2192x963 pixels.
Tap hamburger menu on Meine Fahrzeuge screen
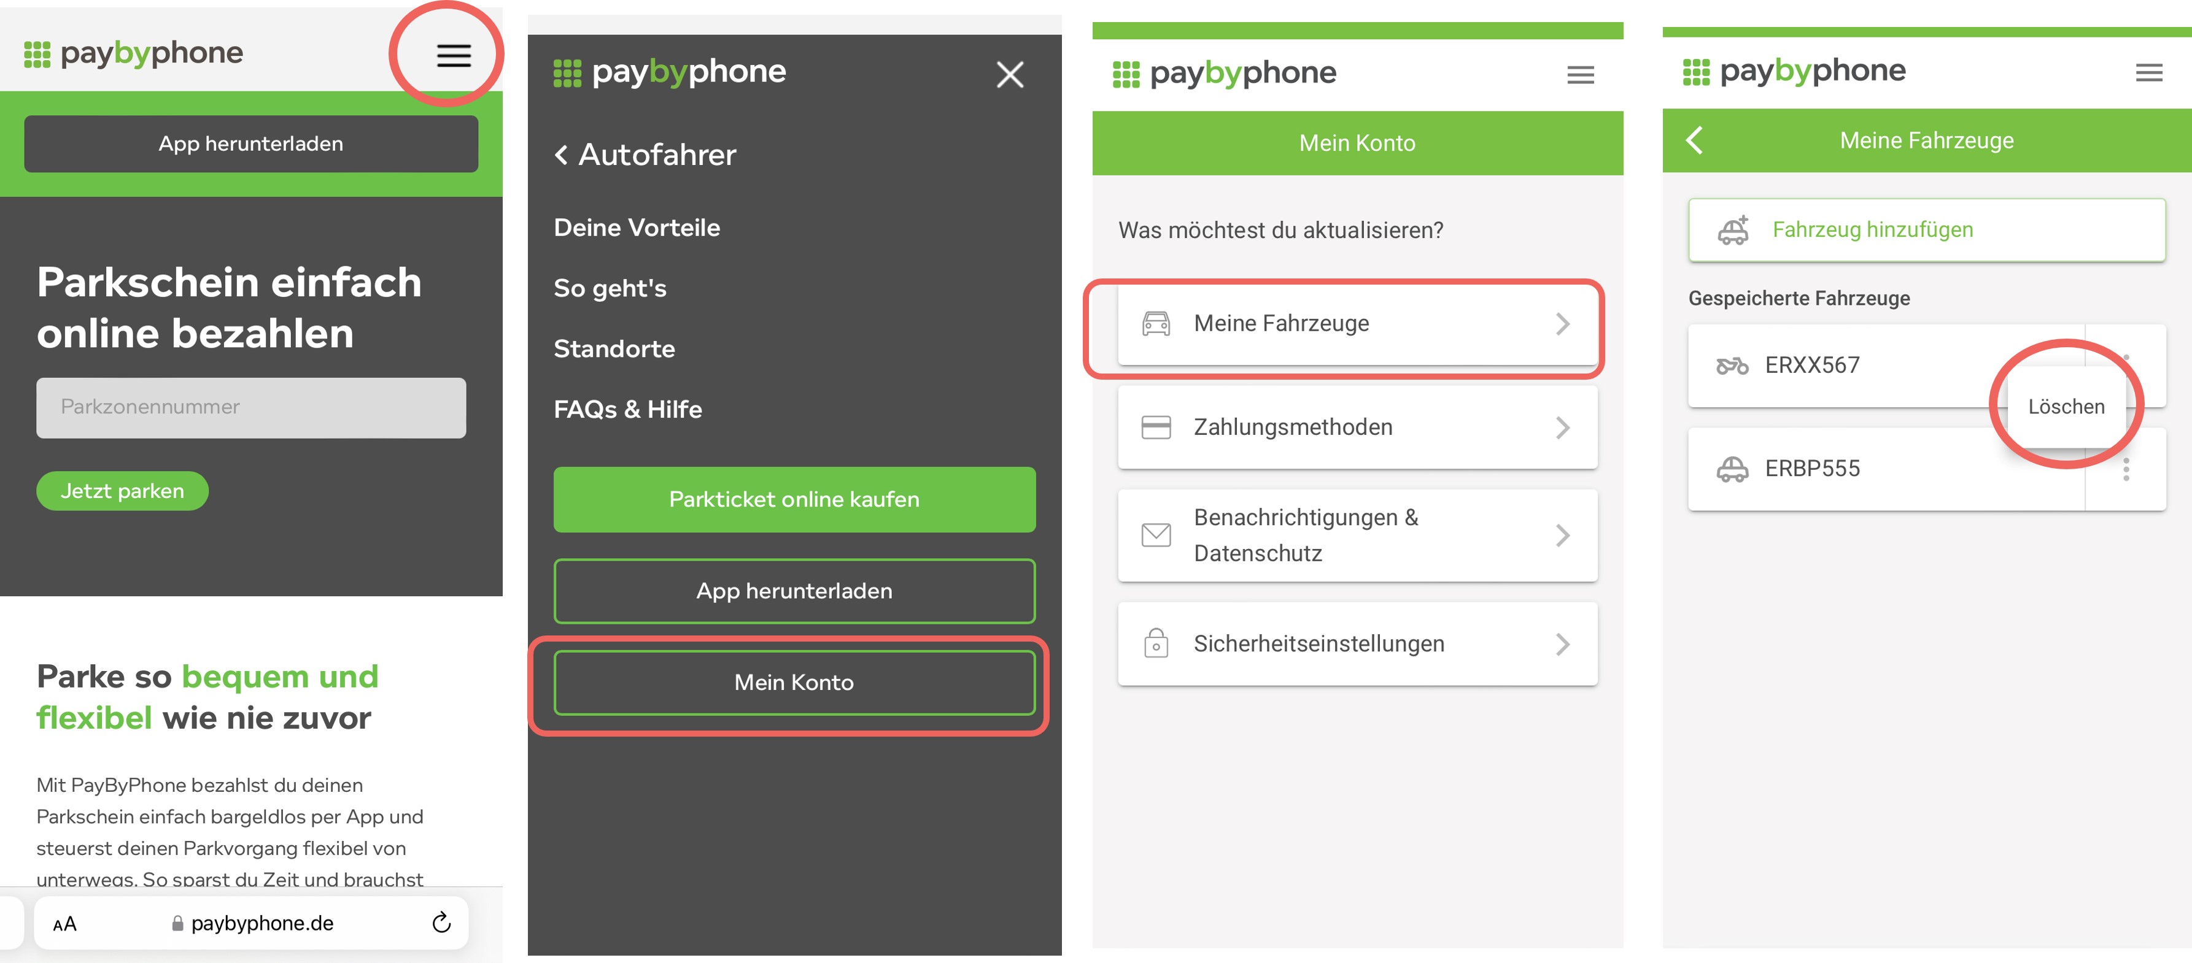click(2148, 73)
